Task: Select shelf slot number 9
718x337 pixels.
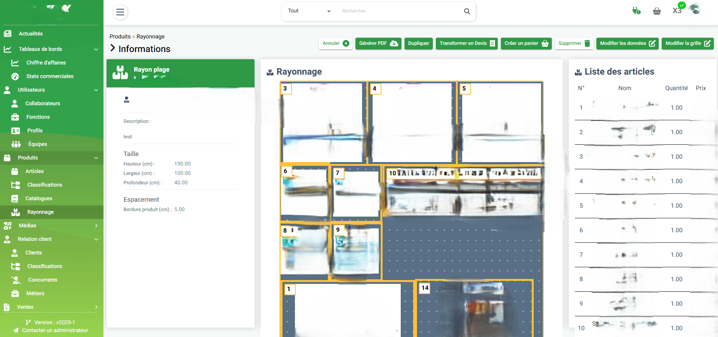Action: point(338,230)
